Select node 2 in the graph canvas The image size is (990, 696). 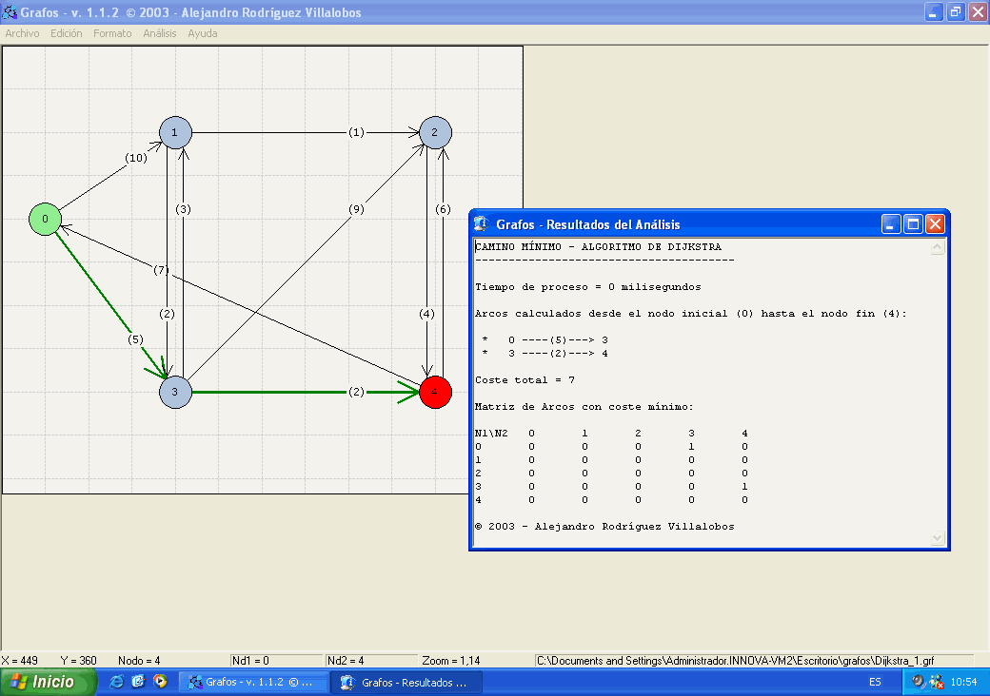[435, 132]
